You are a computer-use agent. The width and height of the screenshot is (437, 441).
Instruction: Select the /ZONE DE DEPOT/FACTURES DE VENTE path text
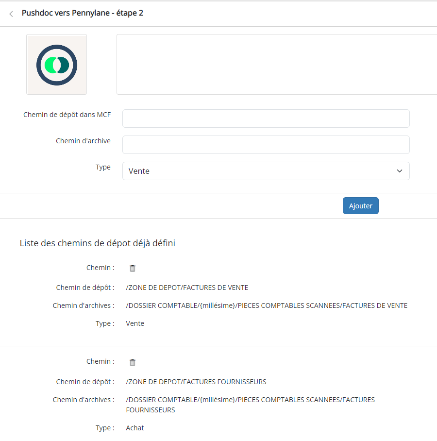tap(187, 288)
